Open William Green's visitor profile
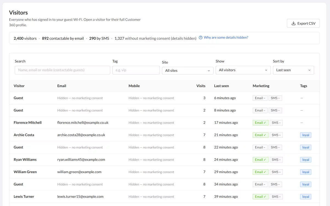The width and height of the screenshot is (330, 206). point(25,172)
